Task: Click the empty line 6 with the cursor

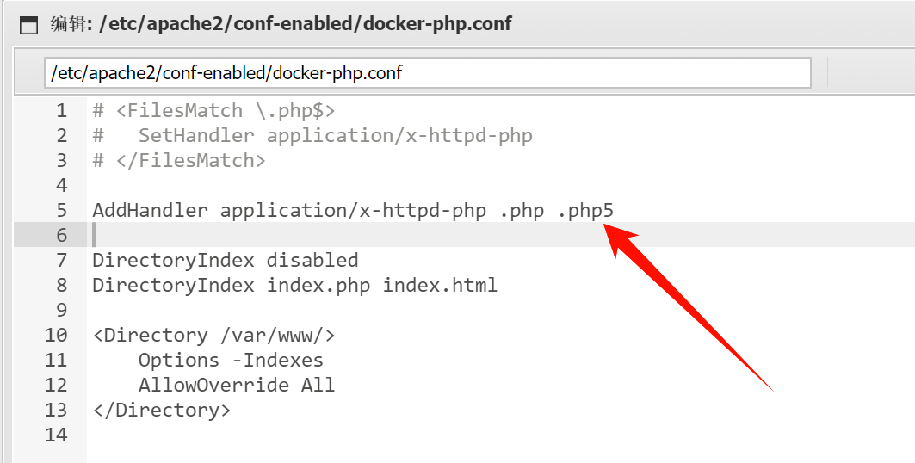Action: coord(501,234)
